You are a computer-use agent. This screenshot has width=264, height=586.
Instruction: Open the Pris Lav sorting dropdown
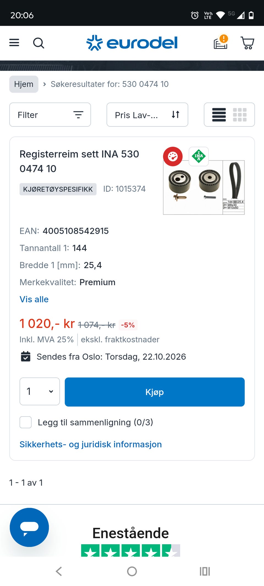147,115
